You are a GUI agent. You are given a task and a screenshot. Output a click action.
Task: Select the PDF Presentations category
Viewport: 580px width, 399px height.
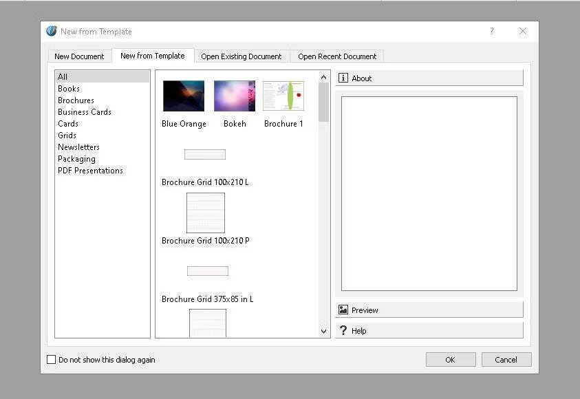click(103, 171)
